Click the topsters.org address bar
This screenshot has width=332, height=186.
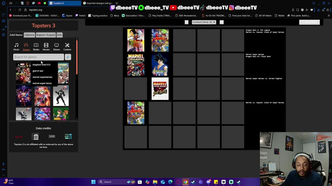(35, 10)
